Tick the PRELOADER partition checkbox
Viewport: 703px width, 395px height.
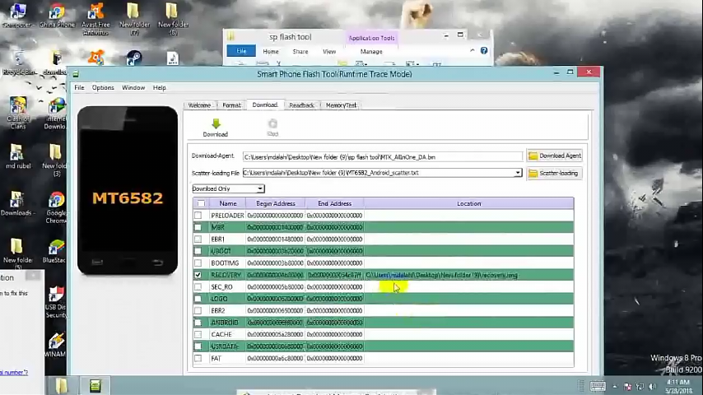tap(198, 216)
